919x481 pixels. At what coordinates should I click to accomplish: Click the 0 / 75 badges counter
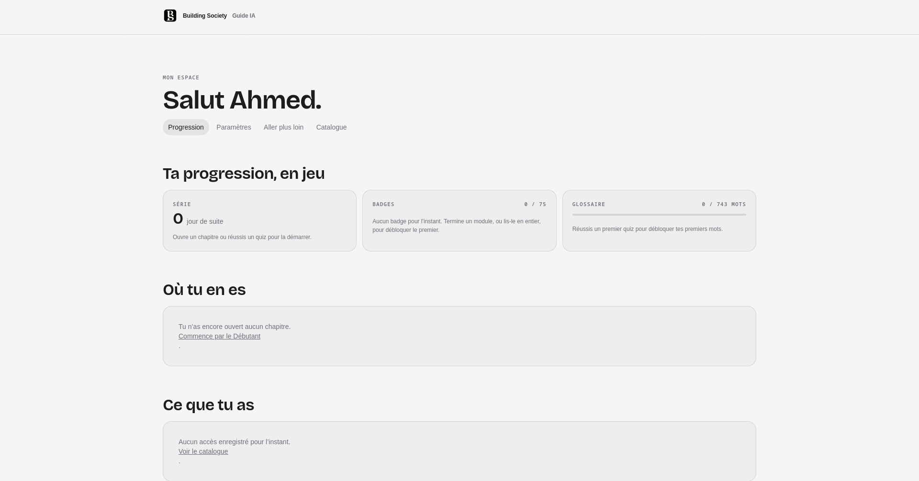click(535, 204)
